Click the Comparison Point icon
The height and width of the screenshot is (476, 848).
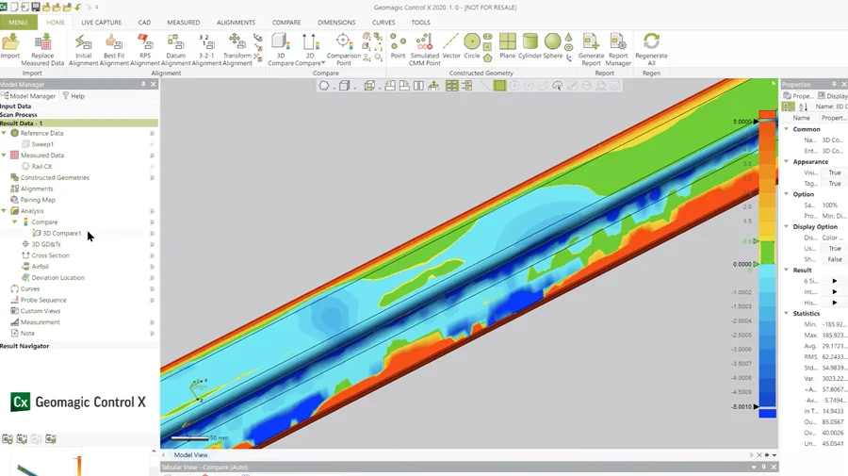point(343,48)
